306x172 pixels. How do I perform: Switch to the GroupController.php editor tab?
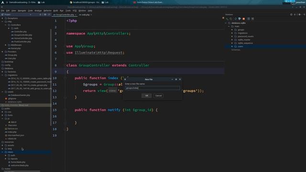[65, 15]
